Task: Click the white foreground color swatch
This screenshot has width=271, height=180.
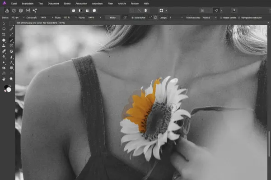Action: tap(9, 90)
